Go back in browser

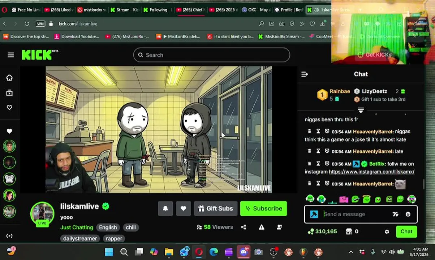pos(4,24)
